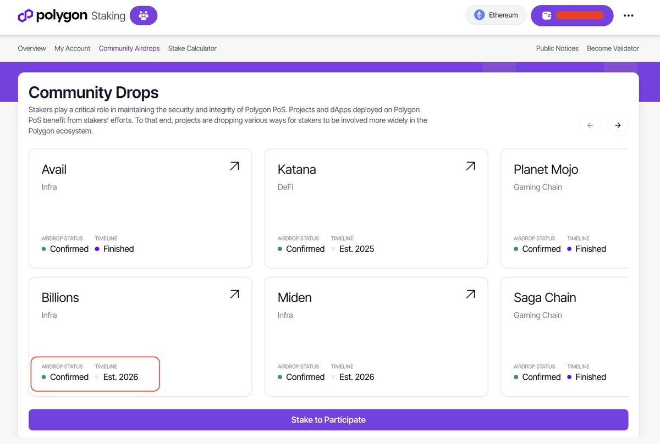Select the Community Airdrops tab
Image resolution: width=660 pixels, height=444 pixels.
(x=129, y=48)
